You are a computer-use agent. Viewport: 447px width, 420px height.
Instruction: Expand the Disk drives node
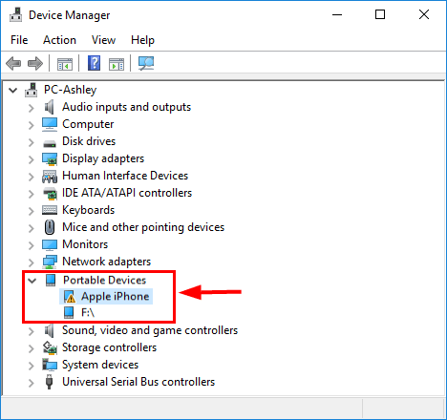(x=31, y=142)
